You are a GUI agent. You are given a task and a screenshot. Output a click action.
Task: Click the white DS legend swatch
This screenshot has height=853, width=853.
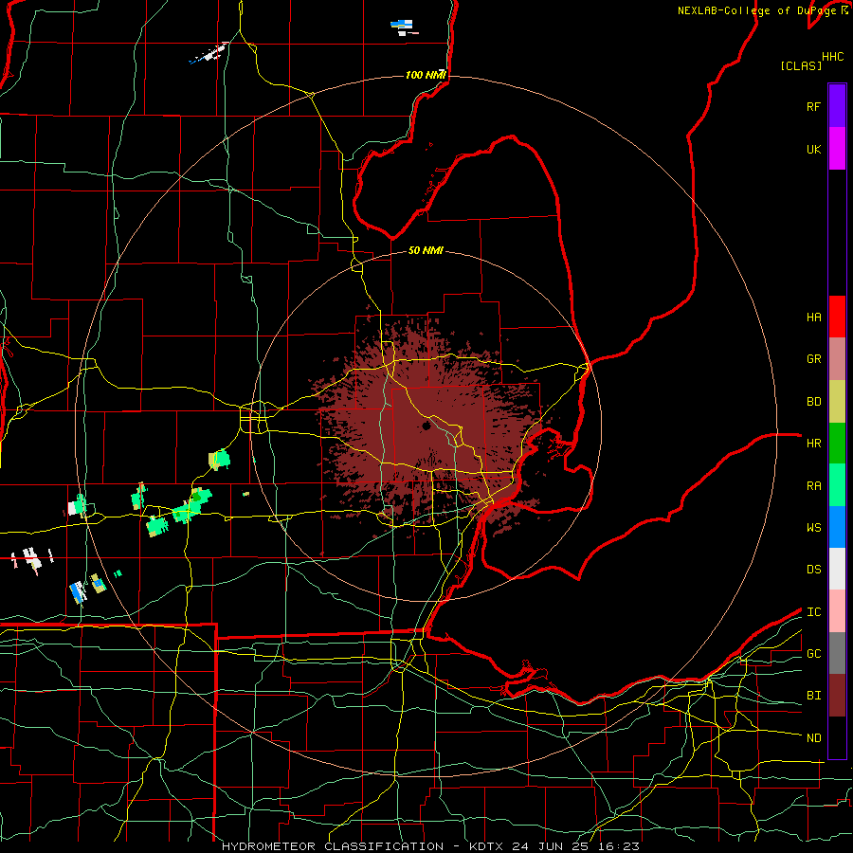click(837, 569)
